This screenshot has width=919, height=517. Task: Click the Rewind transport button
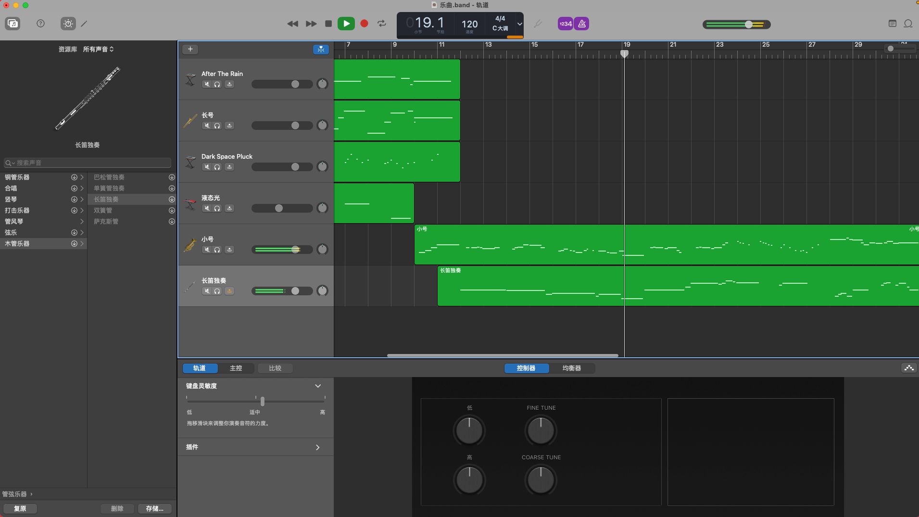(292, 24)
